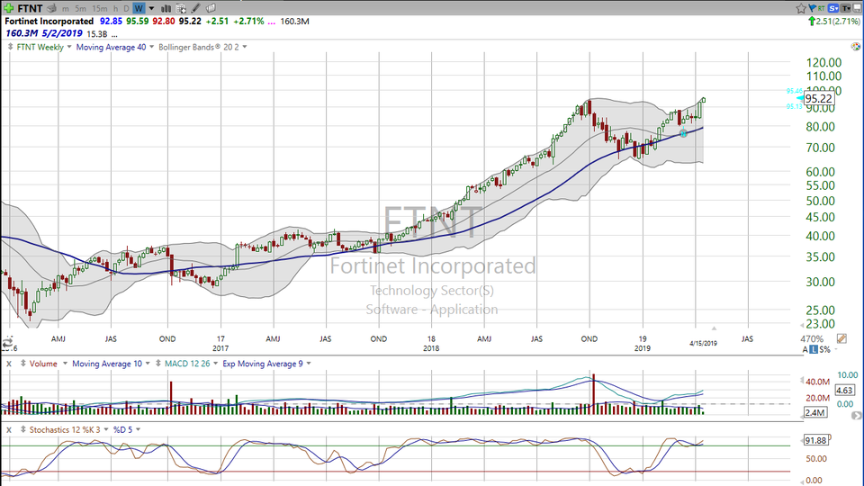Click the green up arrow change indicator
Image resolution: width=864 pixels, height=486 pixels.
tap(811, 22)
